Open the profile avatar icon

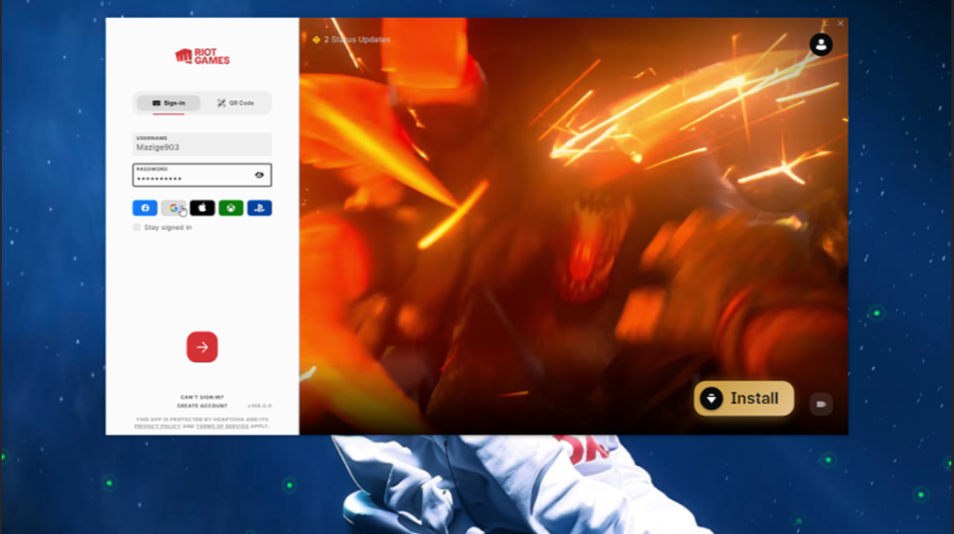click(x=821, y=45)
